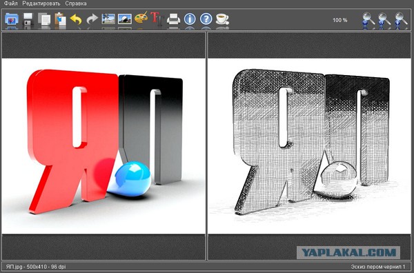Copy the image with the pages icon

tap(44, 19)
